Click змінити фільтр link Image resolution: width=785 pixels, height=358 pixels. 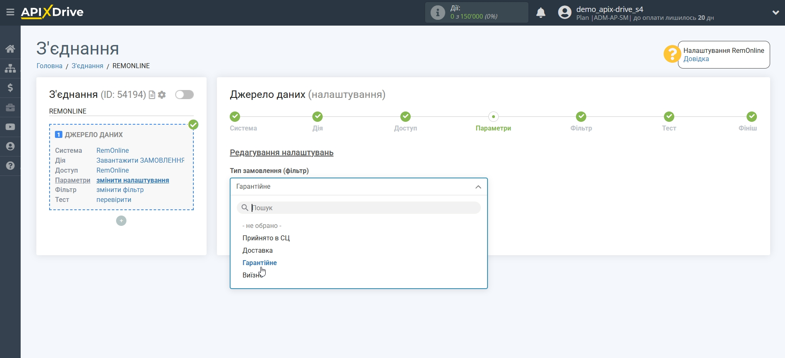pyautogui.click(x=120, y=190)
